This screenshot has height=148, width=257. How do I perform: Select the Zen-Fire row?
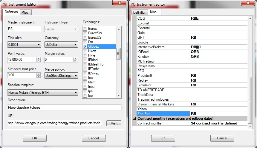192,114
